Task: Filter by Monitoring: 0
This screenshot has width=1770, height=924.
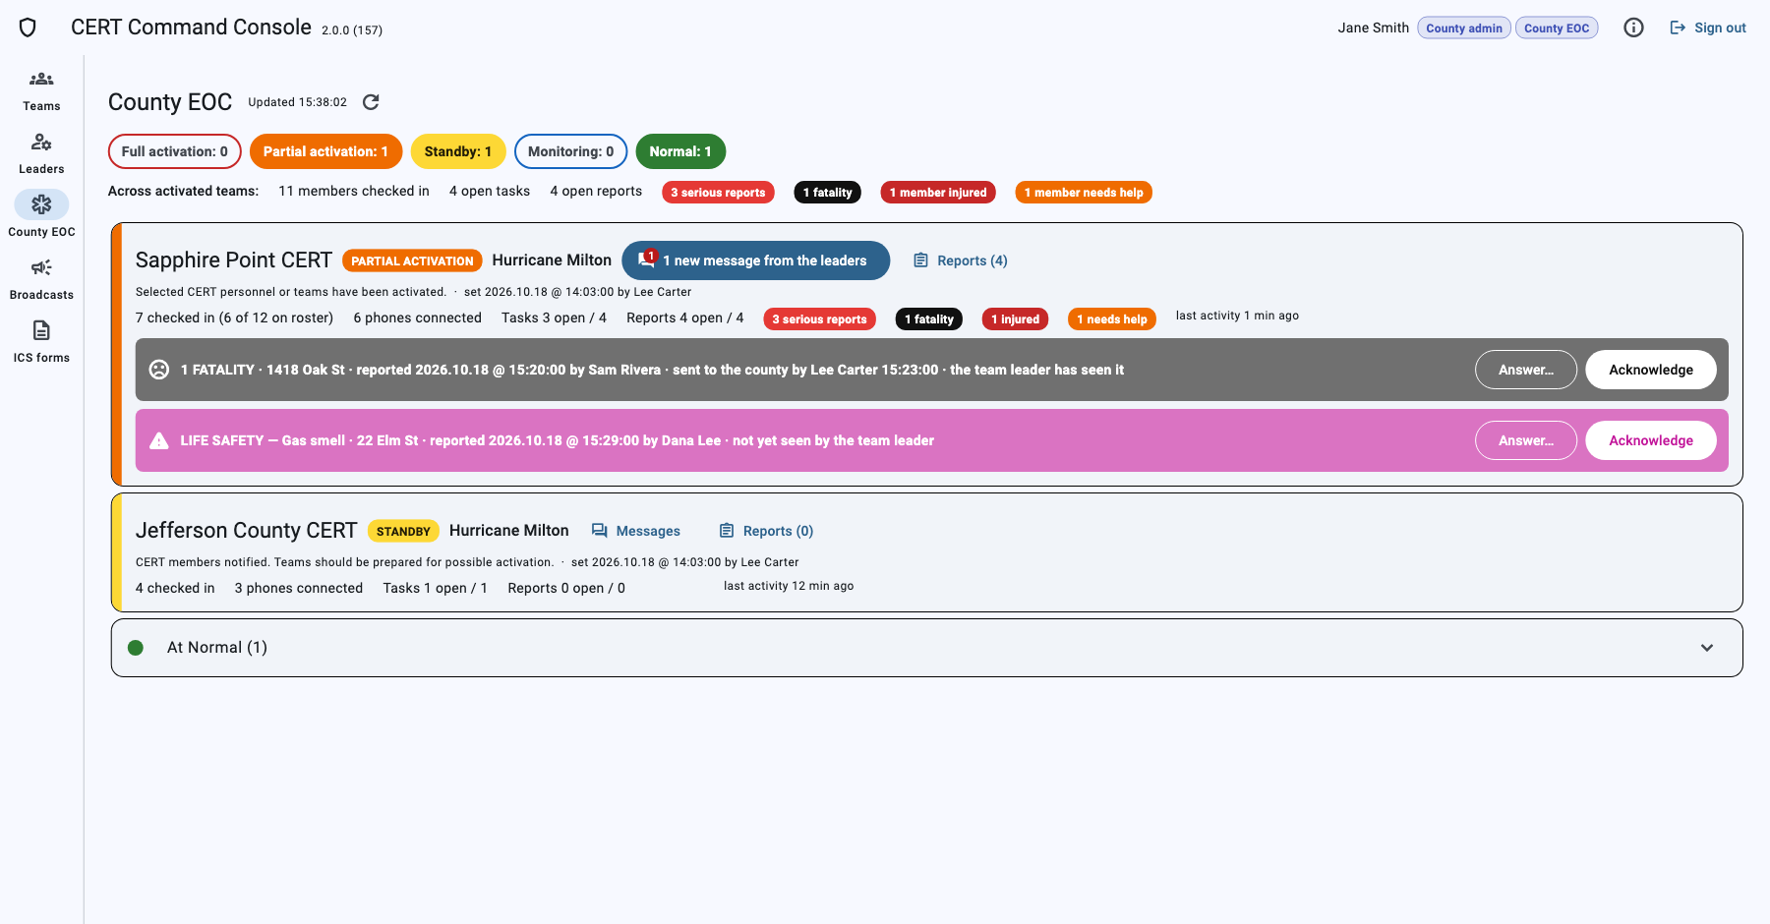Action: (x=570, y=151)
